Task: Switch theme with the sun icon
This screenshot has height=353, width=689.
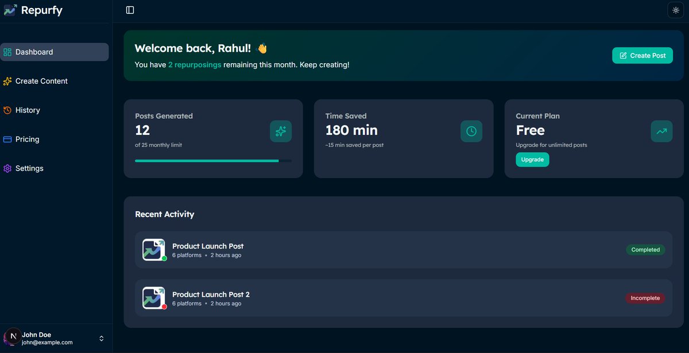Action: point(676,10)
